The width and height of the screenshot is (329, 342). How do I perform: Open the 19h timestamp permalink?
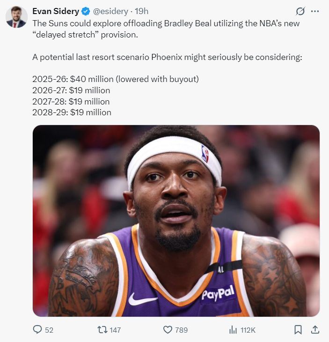(142, 11)
